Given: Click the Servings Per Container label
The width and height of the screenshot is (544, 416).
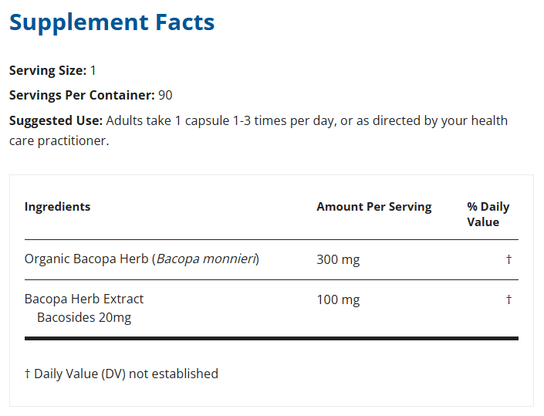Looking at the screenshot, I should click(82, 96).
